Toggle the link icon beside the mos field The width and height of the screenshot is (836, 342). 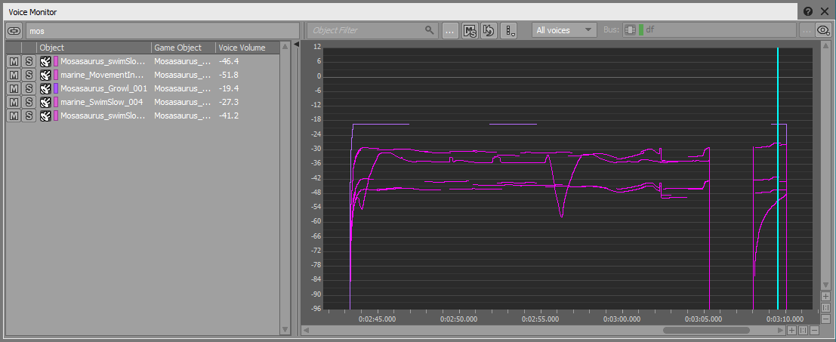pyautogui.click(x=14, y=31)
